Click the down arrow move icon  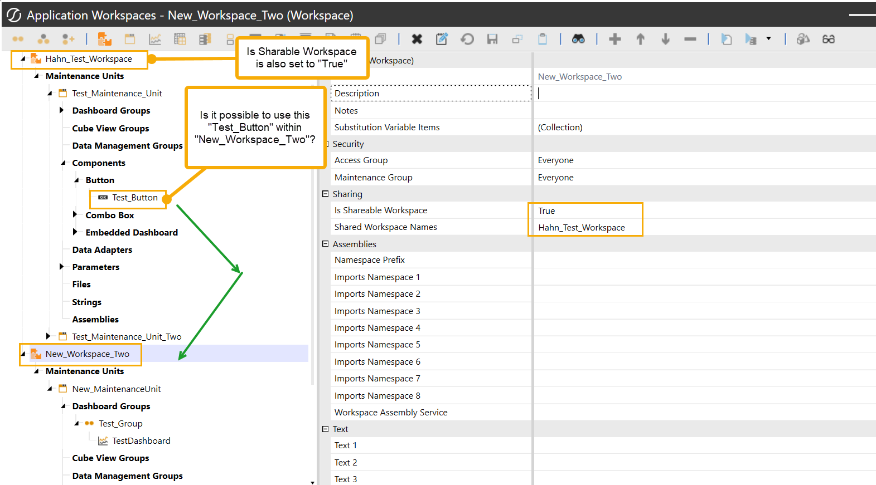[x=665, y=39]
